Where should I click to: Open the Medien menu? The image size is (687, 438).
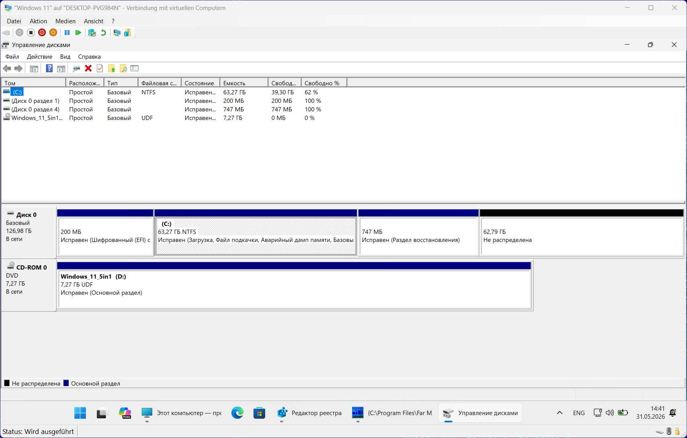(65, 21)
